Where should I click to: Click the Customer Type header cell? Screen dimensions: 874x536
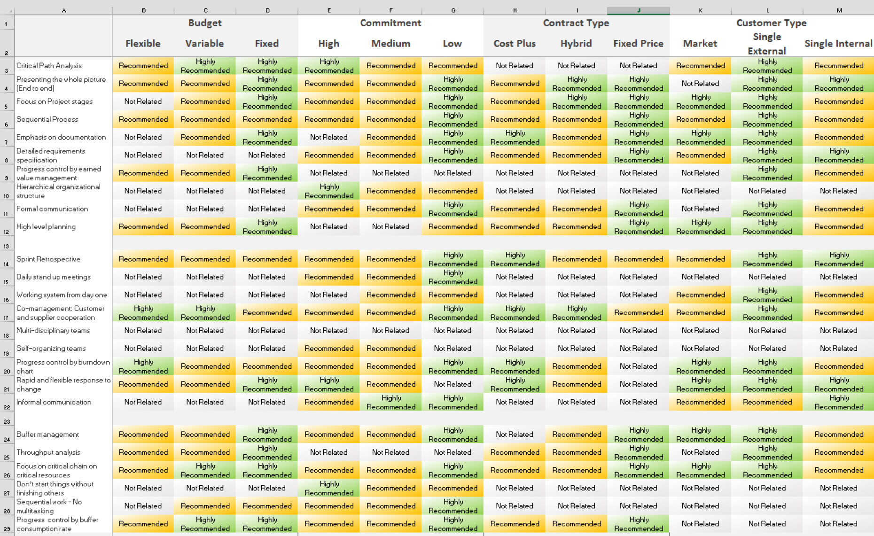[772, 23]
